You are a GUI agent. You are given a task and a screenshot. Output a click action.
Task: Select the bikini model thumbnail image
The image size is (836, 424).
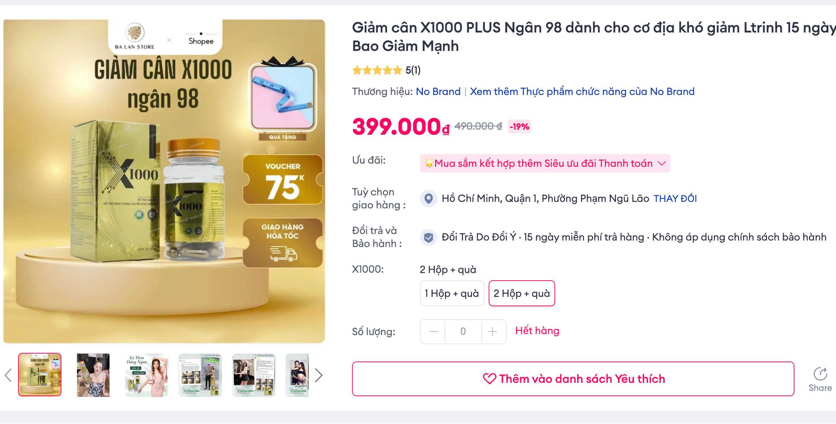pos(93,375)
